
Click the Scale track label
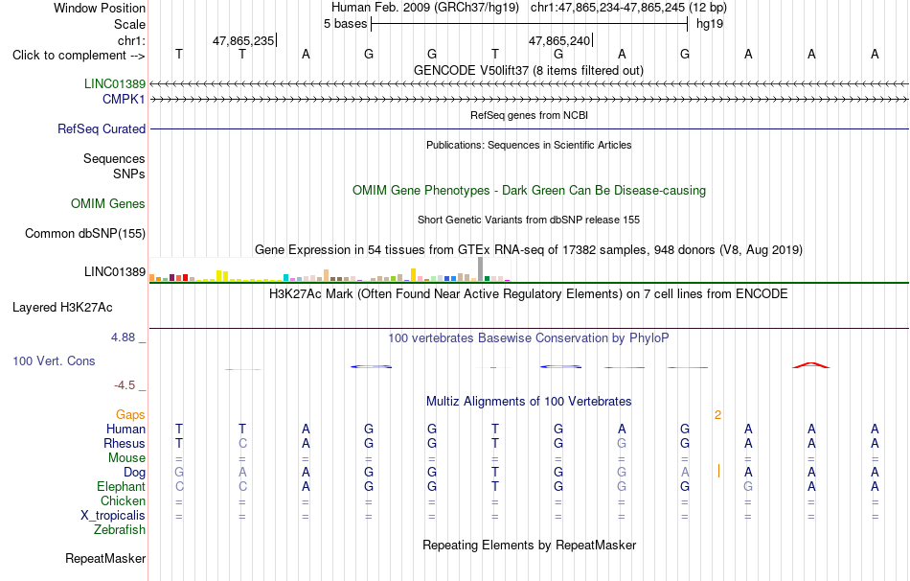click(129, 24)
